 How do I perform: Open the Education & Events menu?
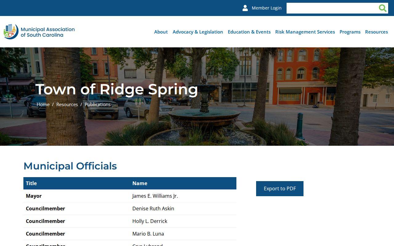click(249, 32)
